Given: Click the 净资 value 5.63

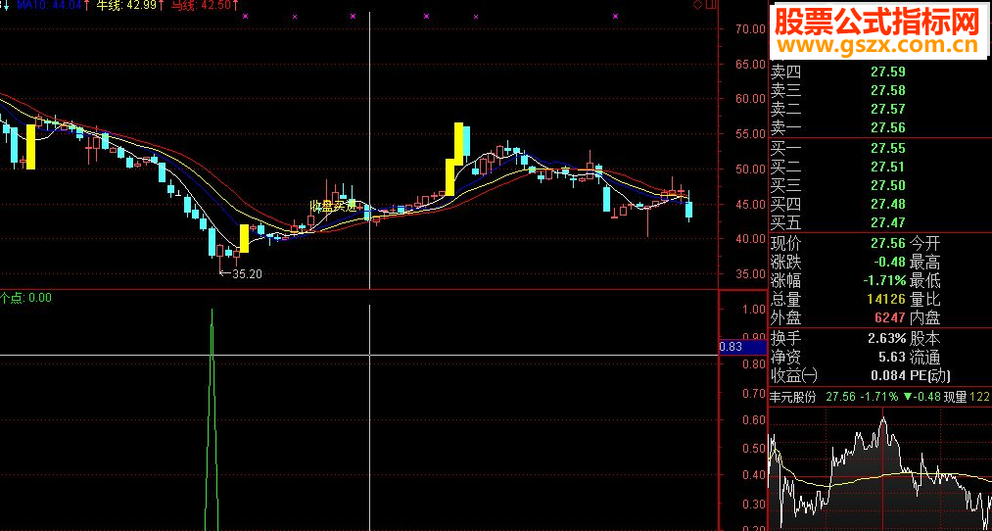Looking at the screenshot, I should [892, 357].
